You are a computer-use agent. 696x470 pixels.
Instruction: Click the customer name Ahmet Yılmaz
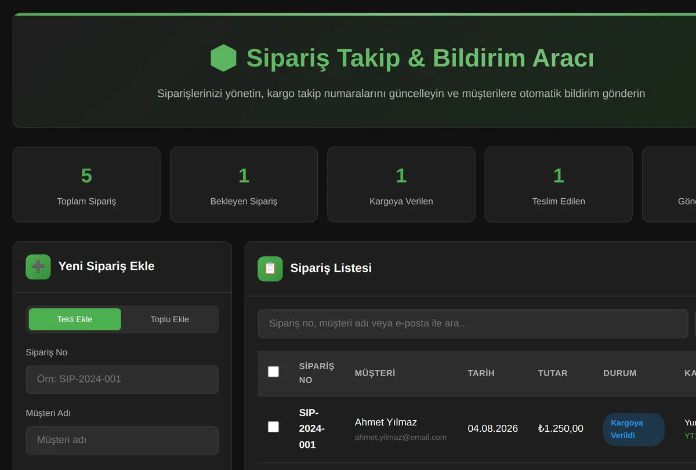386,422
